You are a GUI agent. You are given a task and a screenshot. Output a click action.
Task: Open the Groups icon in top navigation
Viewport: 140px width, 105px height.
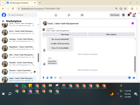point(82,15)
